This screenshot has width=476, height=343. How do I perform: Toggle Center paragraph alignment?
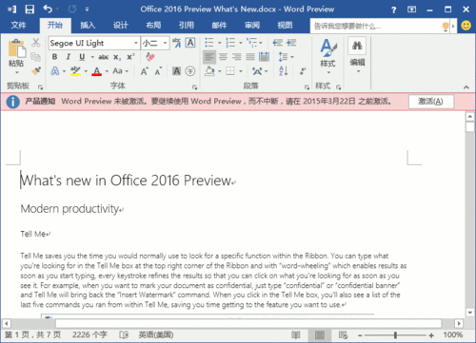tap(223, 57)
